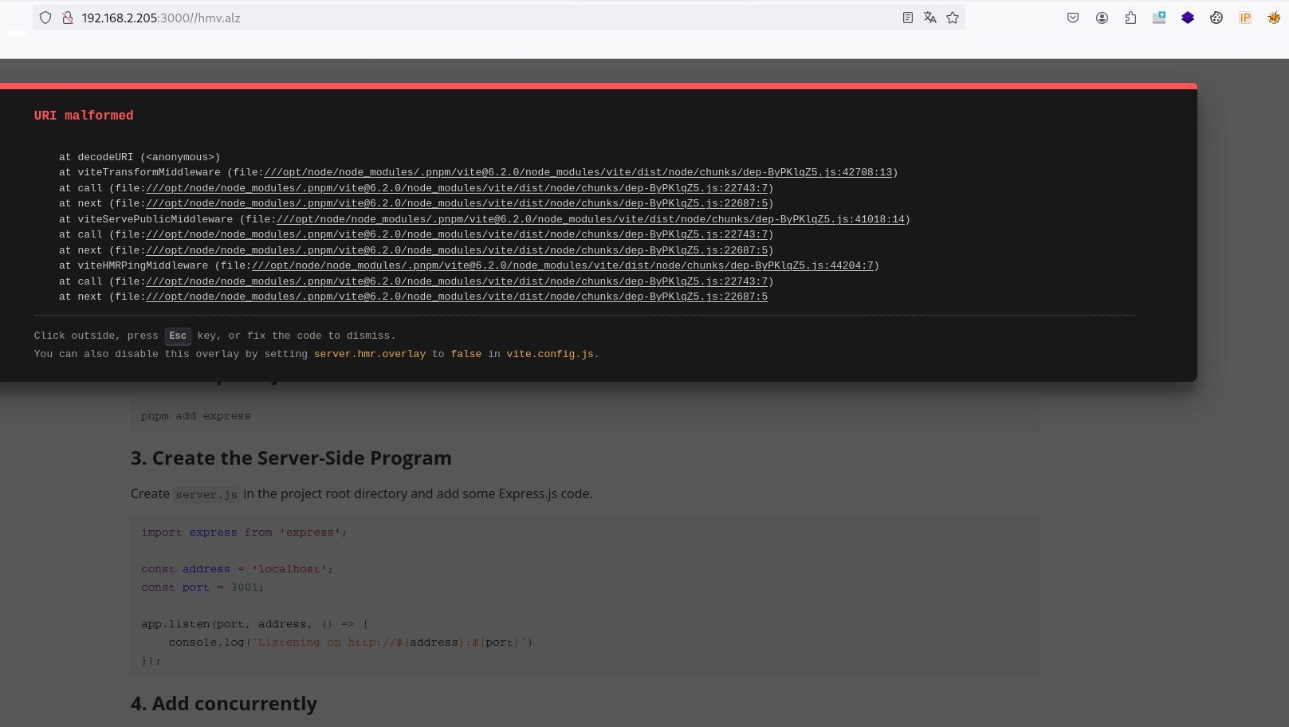Open the extensions puzzle-piece panel
Image resolution: width=1289 pixels, height=727 pixels.
coord(1130,18)
